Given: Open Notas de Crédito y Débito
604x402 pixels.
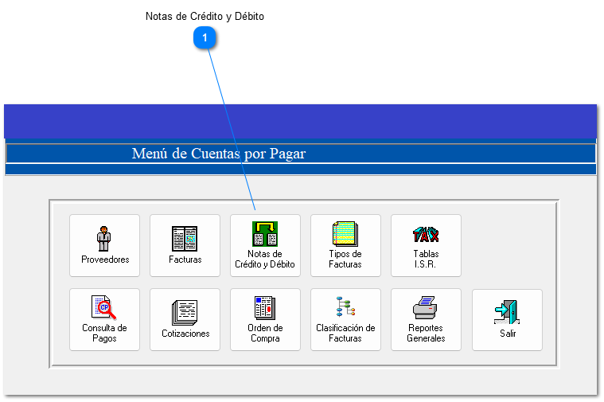Looking at the screenshot, I should (265, 245).
